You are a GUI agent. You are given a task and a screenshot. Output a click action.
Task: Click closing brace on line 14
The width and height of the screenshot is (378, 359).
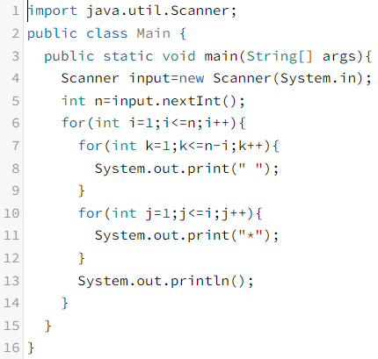(x=65, y=304)
